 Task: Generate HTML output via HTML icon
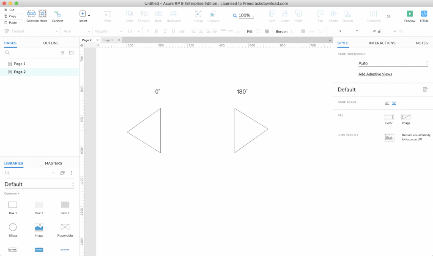424,14
